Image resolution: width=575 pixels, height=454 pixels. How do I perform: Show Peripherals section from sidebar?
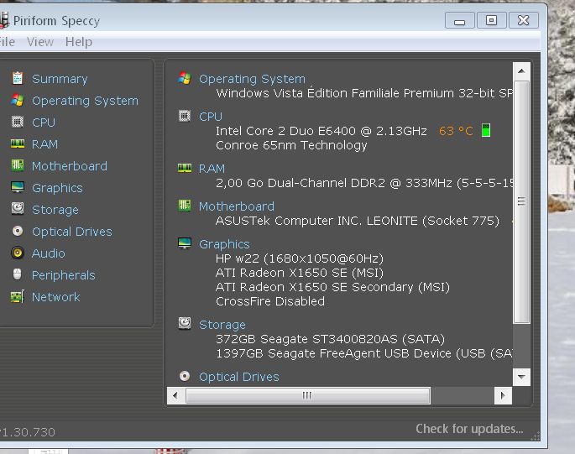click(64, 275)
